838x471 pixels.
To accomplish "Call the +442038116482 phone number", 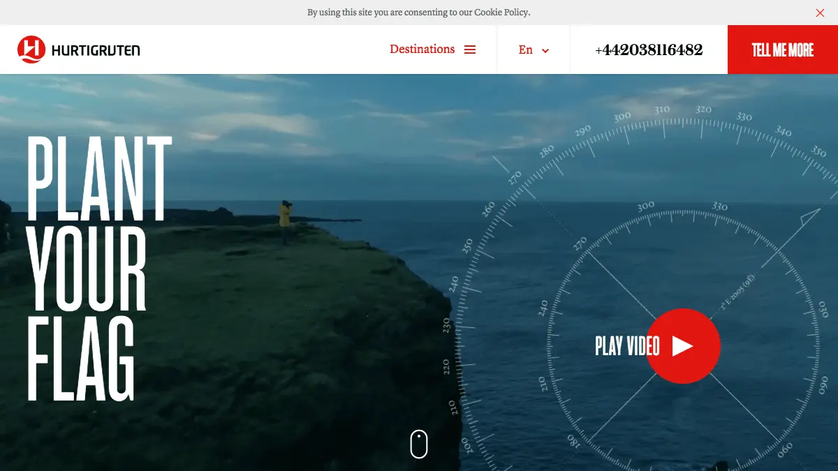I will [649, 50].
